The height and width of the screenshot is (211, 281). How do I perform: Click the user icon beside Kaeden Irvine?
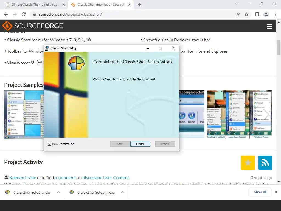coord(6,177)
